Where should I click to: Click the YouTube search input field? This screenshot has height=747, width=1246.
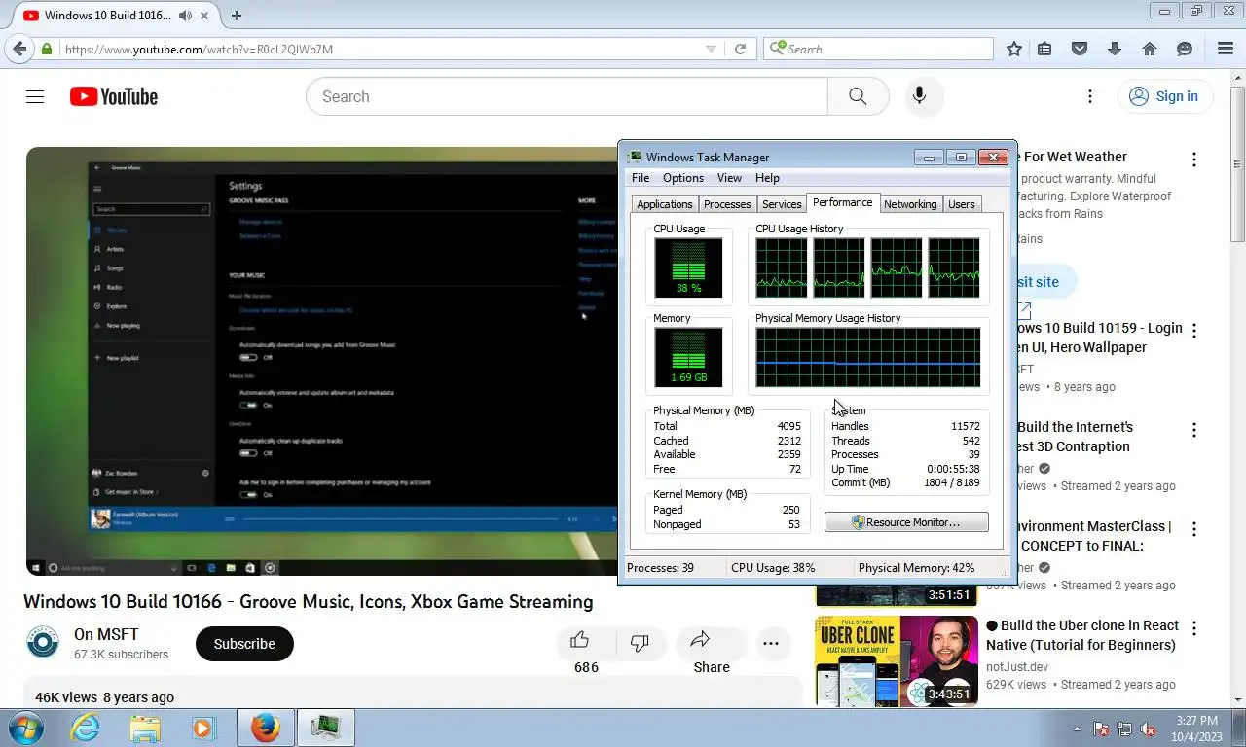click(x=567, y=96)
